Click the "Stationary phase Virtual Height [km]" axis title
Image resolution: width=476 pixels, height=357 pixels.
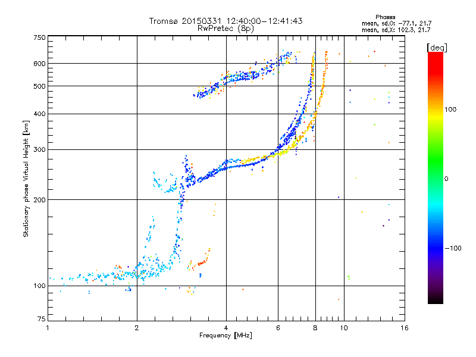(26, 179)
